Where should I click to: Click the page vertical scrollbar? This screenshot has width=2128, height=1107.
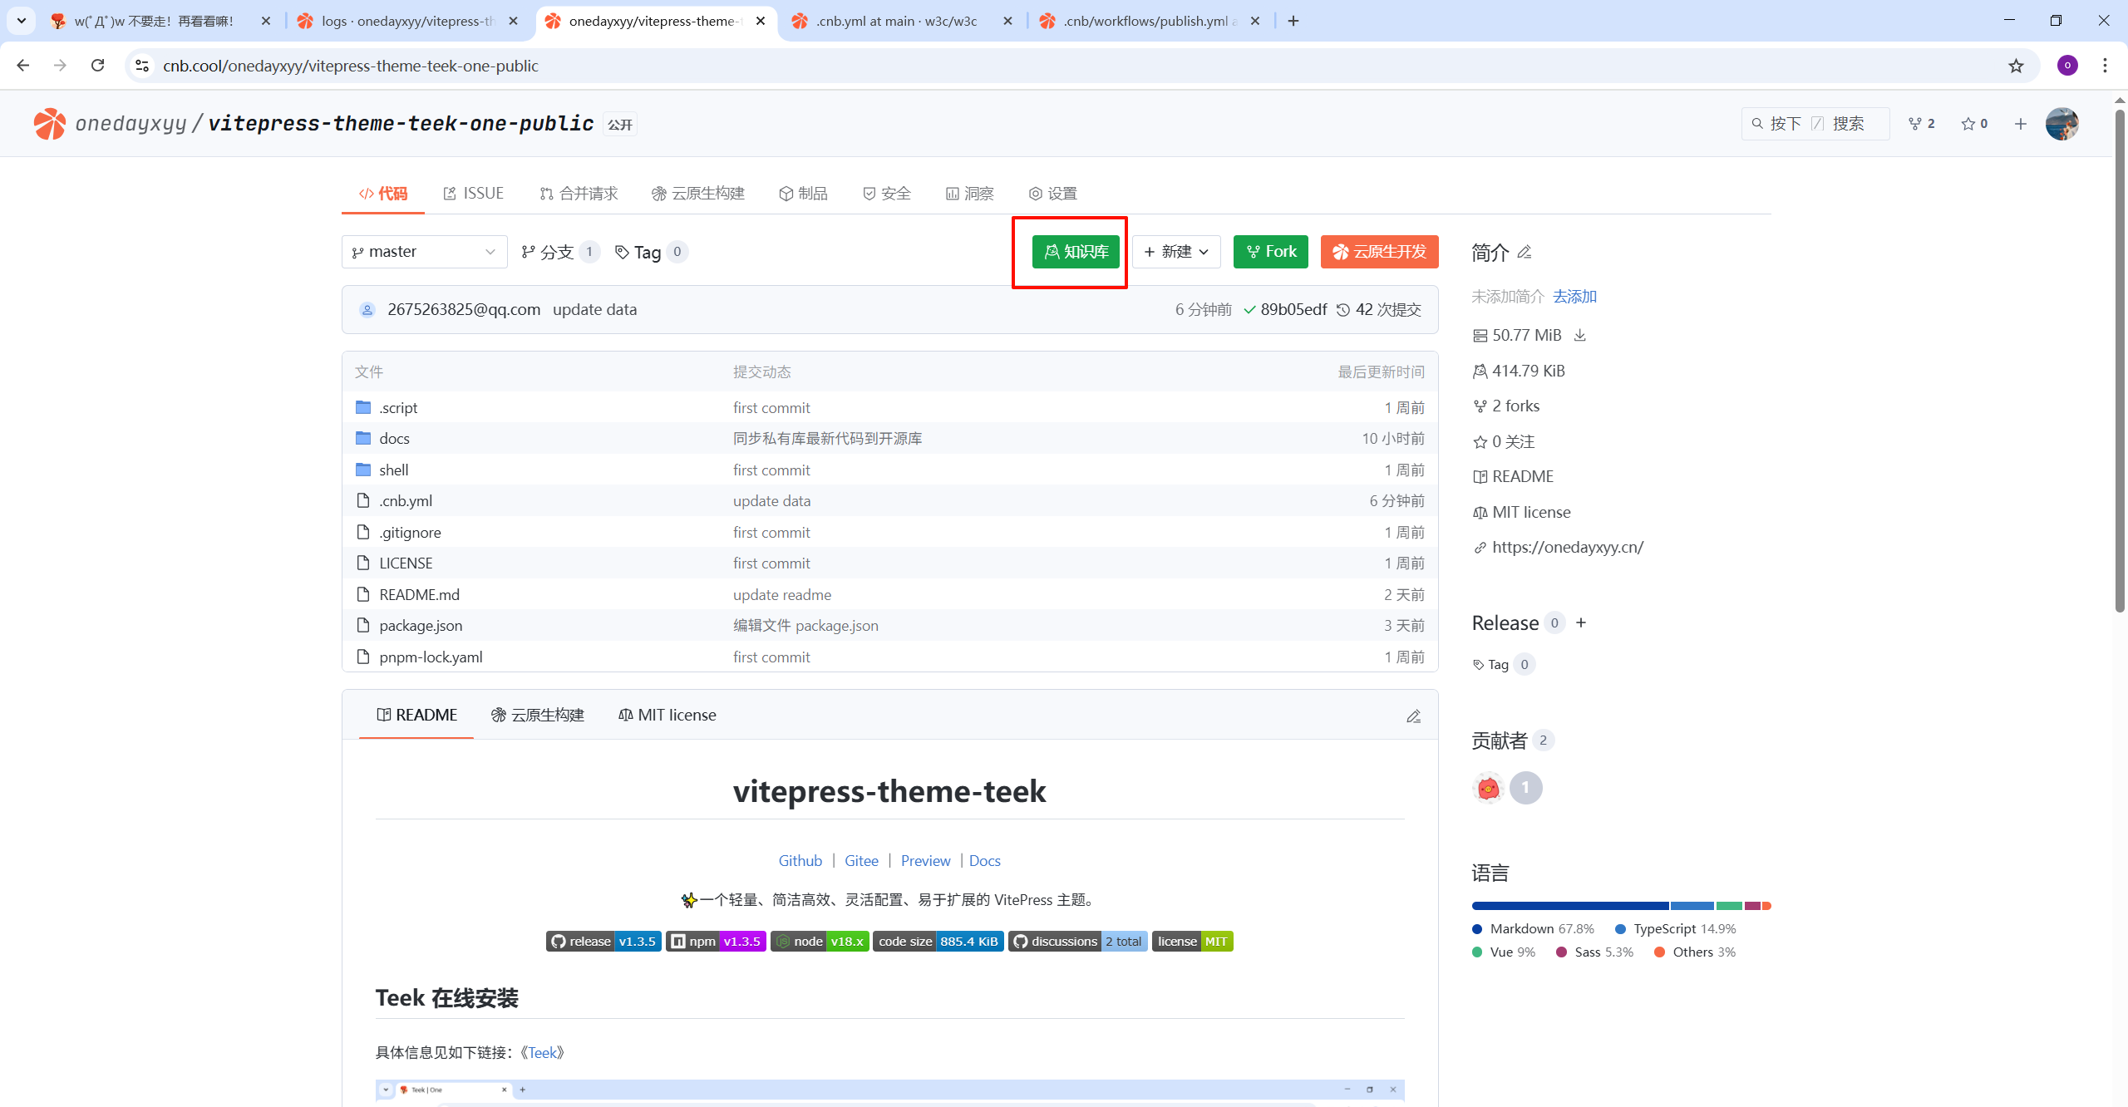(x=2120, y=361)
